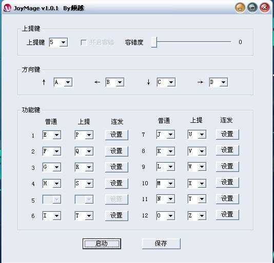Open the 普通 dropdown E for key 1
274x263 pixels.
52,135
